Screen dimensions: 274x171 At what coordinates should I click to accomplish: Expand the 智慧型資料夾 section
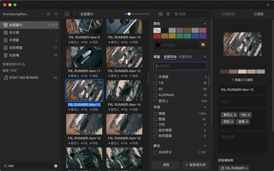(14, 64)
